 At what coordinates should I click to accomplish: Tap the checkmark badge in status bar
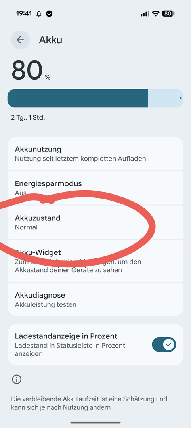click(49, 13)
